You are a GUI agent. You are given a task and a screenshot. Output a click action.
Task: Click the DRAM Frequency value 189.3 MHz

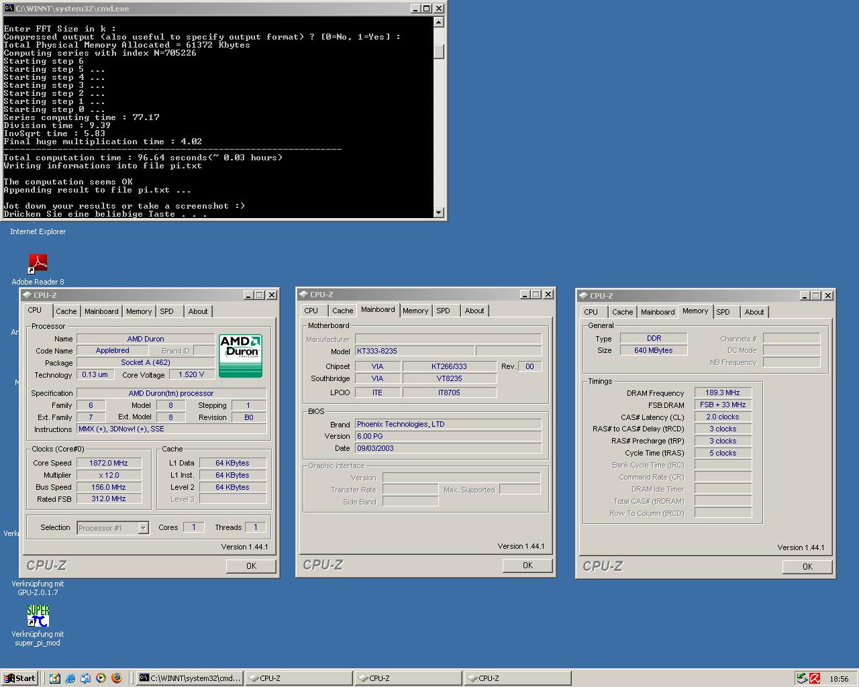723,392
